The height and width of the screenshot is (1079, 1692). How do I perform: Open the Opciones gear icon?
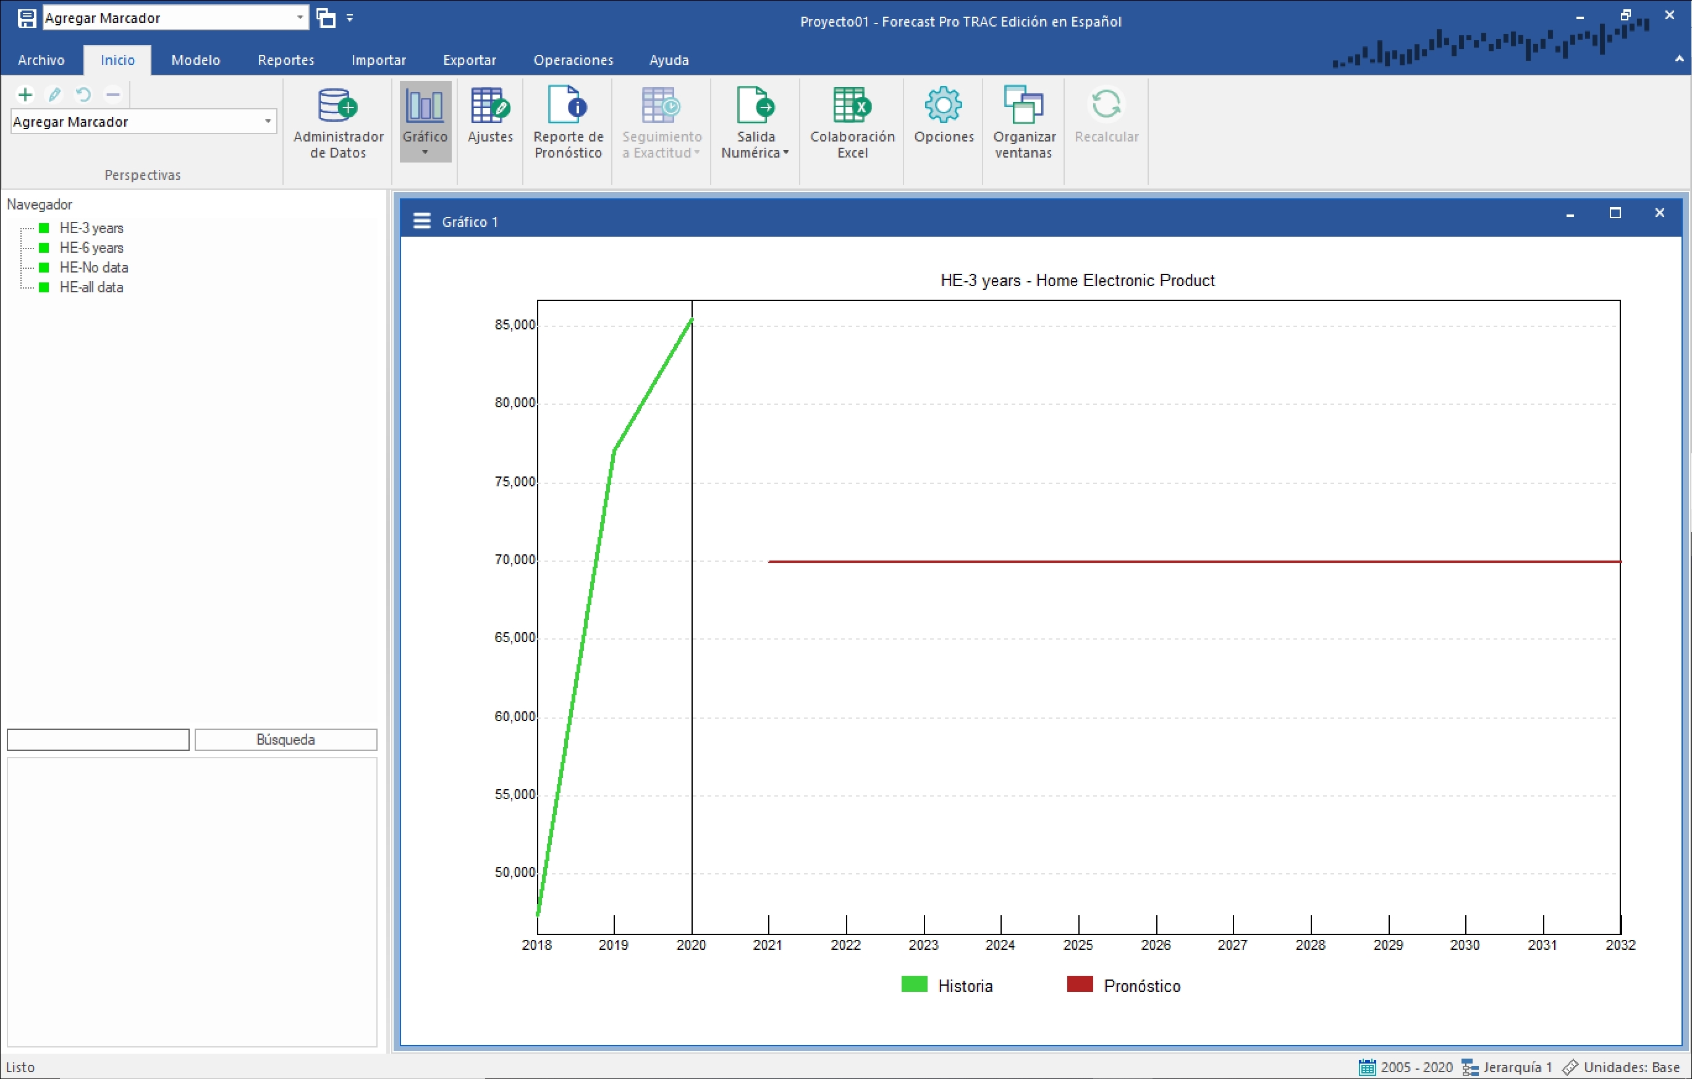pos(943,106)
